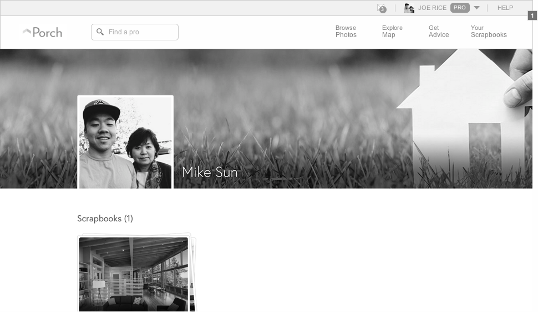The image size is (538, 312).
Task: Open the JOE RICE profile link
Action: click(432, 8)
